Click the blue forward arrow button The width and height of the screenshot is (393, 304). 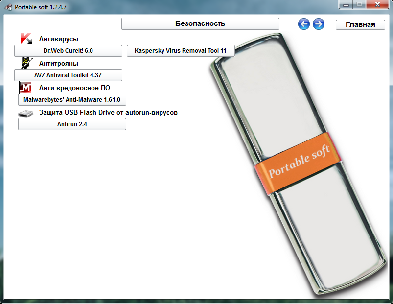[x=319, y=24]
